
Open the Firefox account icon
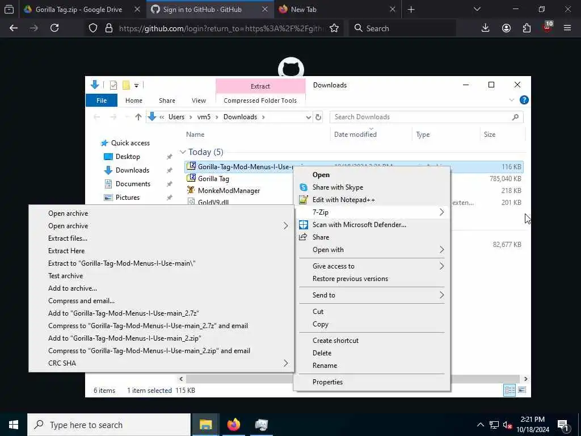[x=506, y=28]
